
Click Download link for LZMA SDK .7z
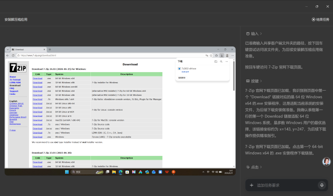click(38, 133)
